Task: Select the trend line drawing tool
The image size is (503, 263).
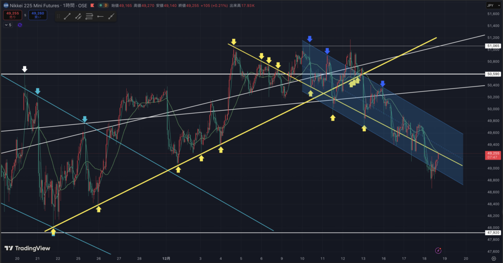Action: pos(67,16)
